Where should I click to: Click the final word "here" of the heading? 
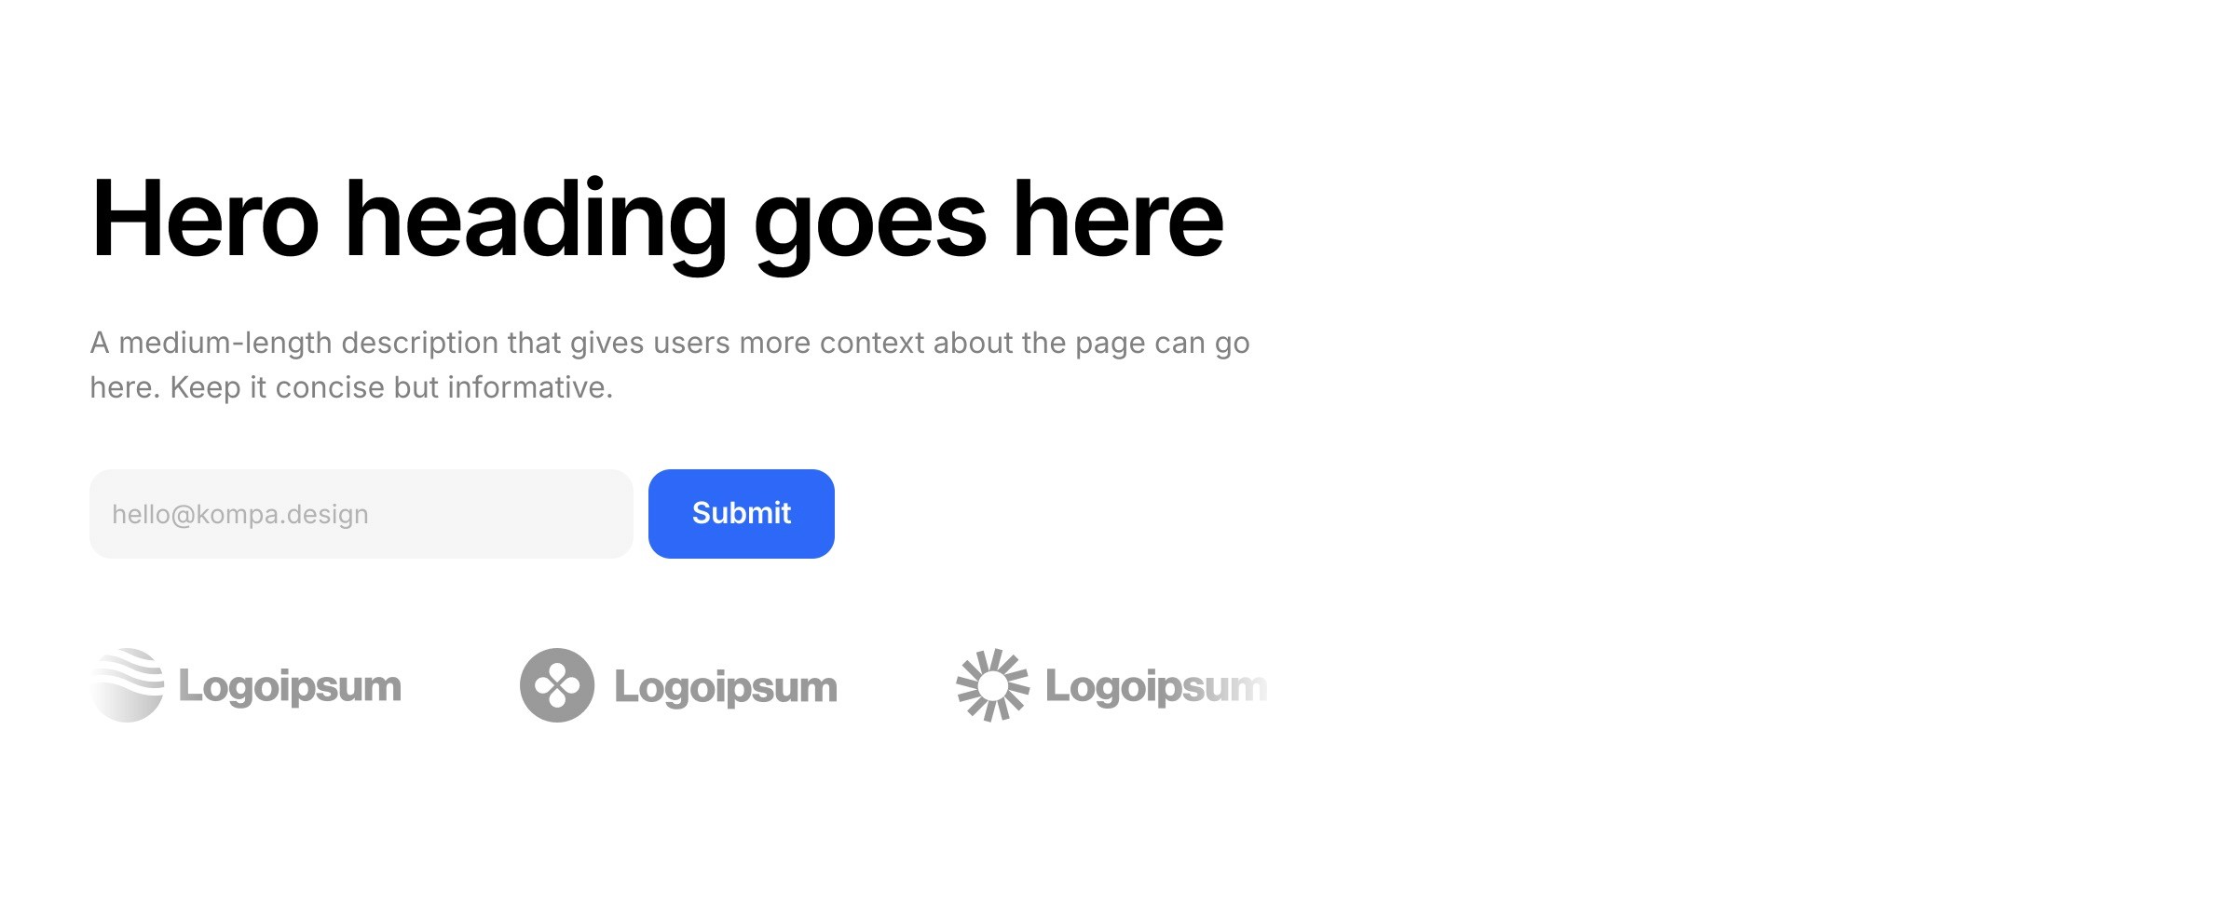tap(1118, 219)
